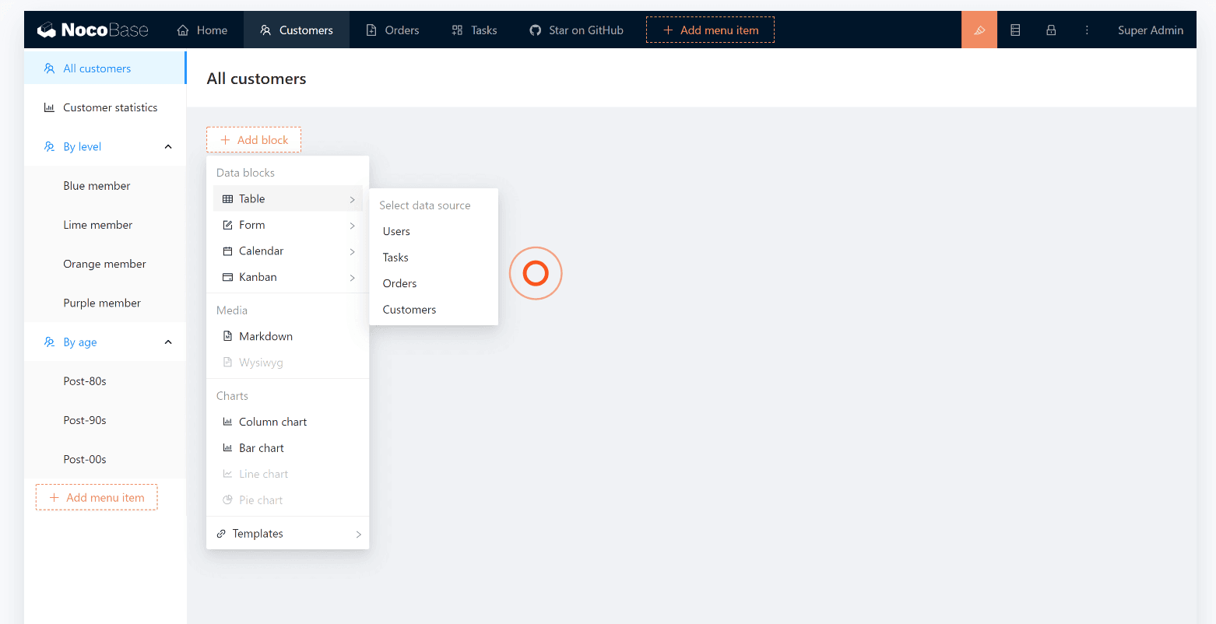This screenshot has width=1216, height=624.
Task: Collapse the By level sidebar section
Action: tap(168, 146)
